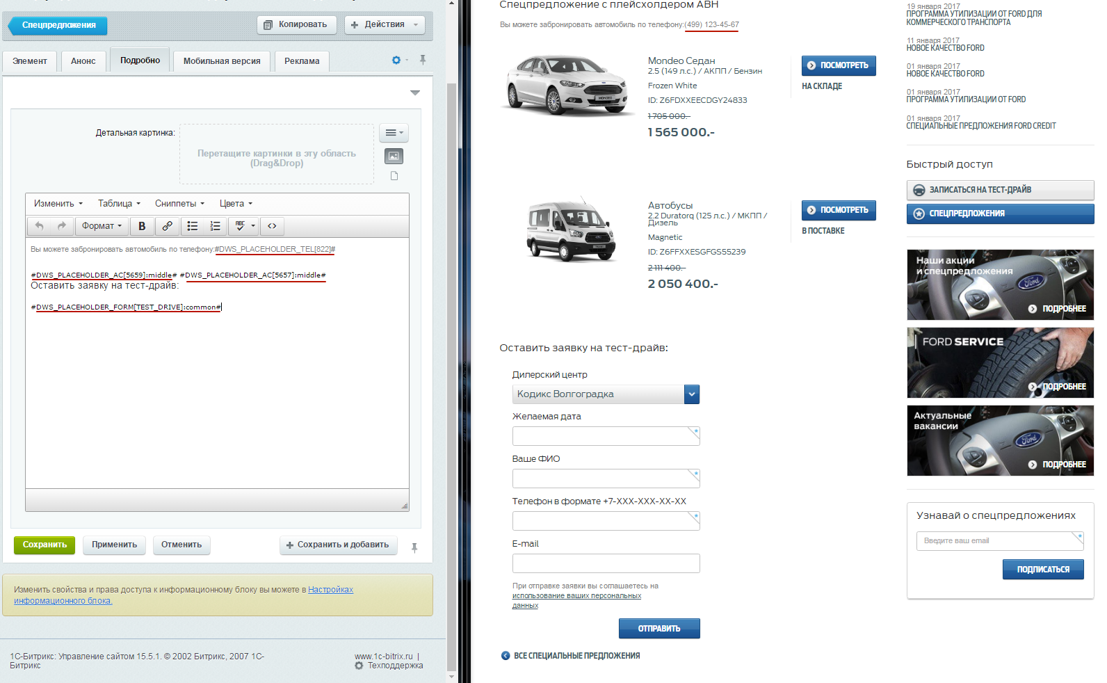Click the Отменить button
The height and width of the screenshot is (683, 1107).
pyautogui.click(x=181, y=545)
